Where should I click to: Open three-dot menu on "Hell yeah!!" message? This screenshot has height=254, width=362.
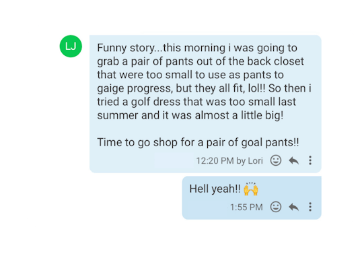[310, 207]
